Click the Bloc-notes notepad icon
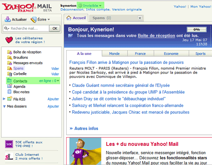The height and width of the screenshot is (165, 212). coord(9,92)
